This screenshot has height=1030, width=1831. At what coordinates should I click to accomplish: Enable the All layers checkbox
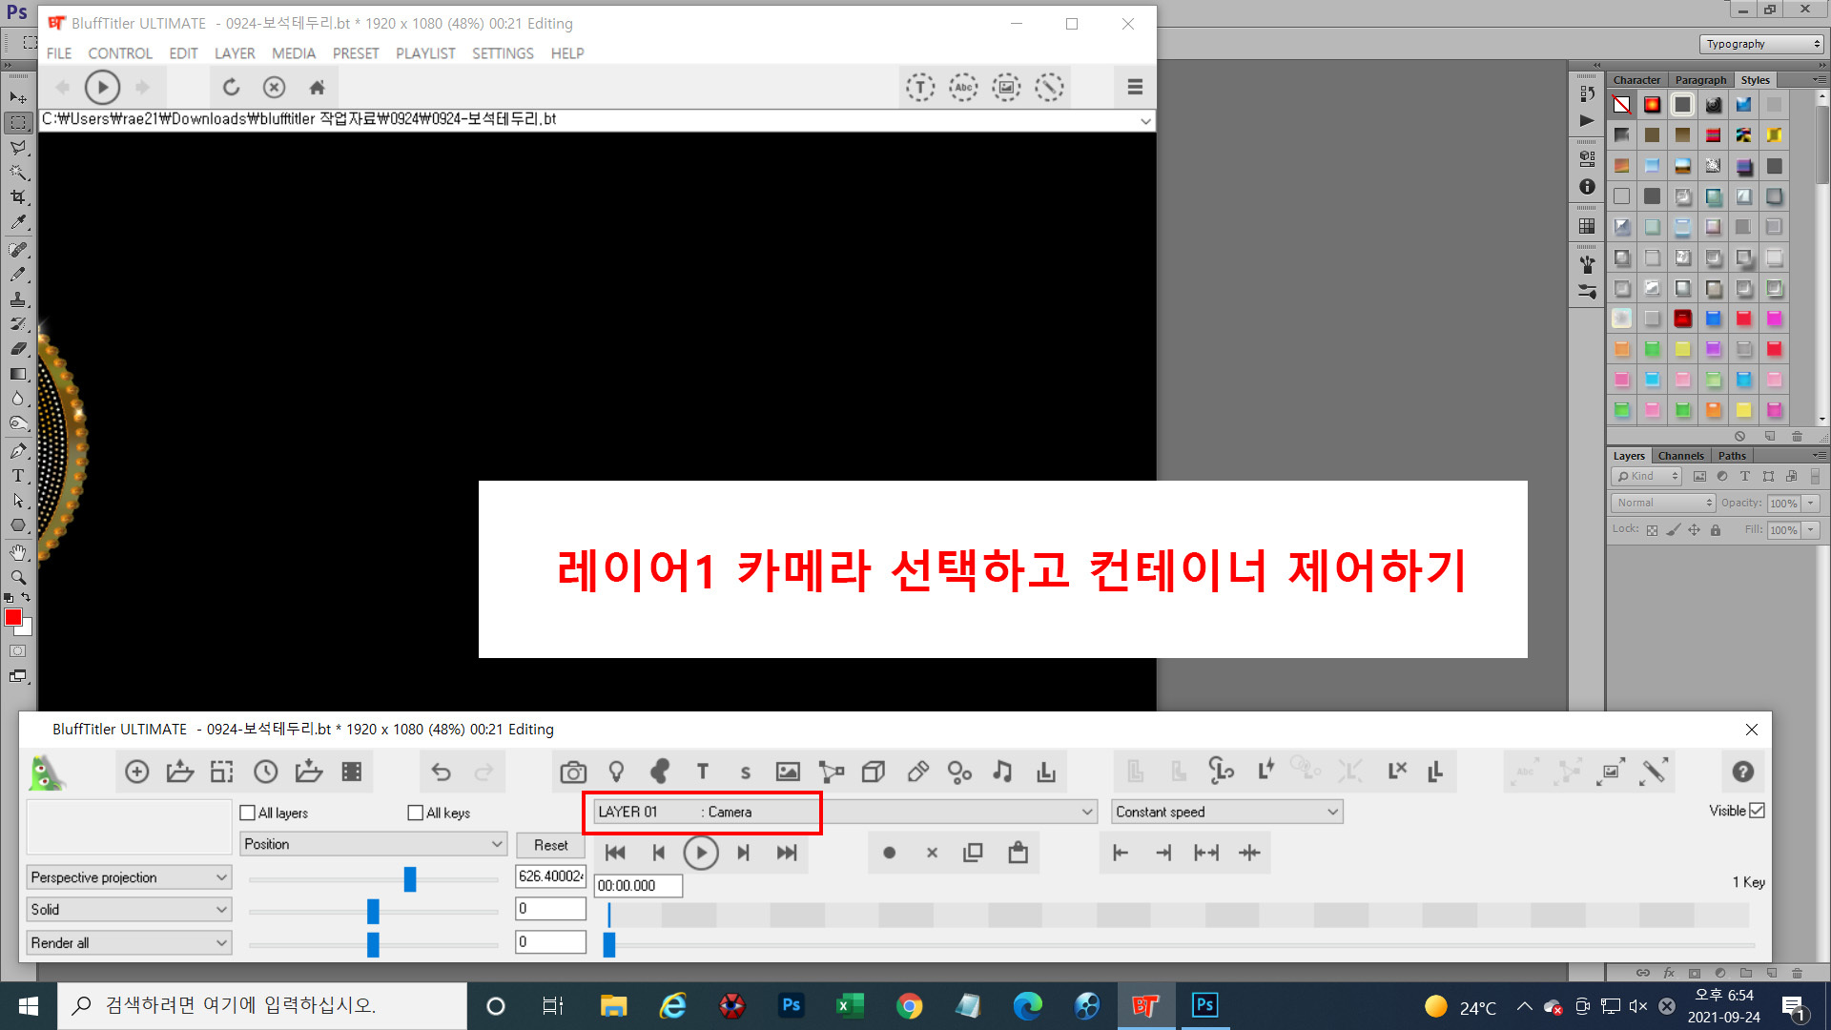coord(248,813)
